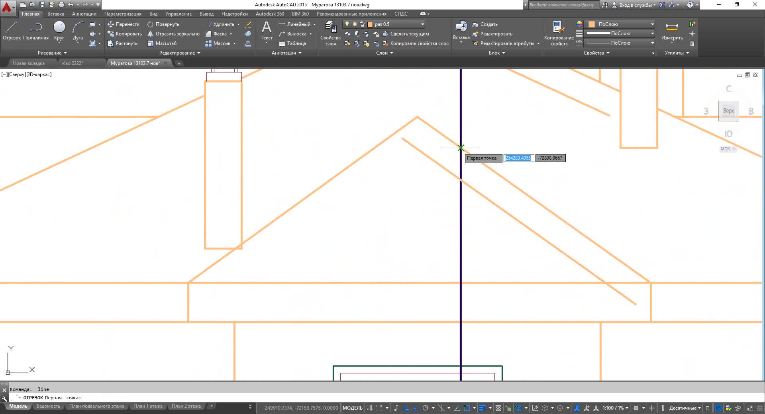Open the Текст text tool
The image size is (765, 414).
[267, 31]
